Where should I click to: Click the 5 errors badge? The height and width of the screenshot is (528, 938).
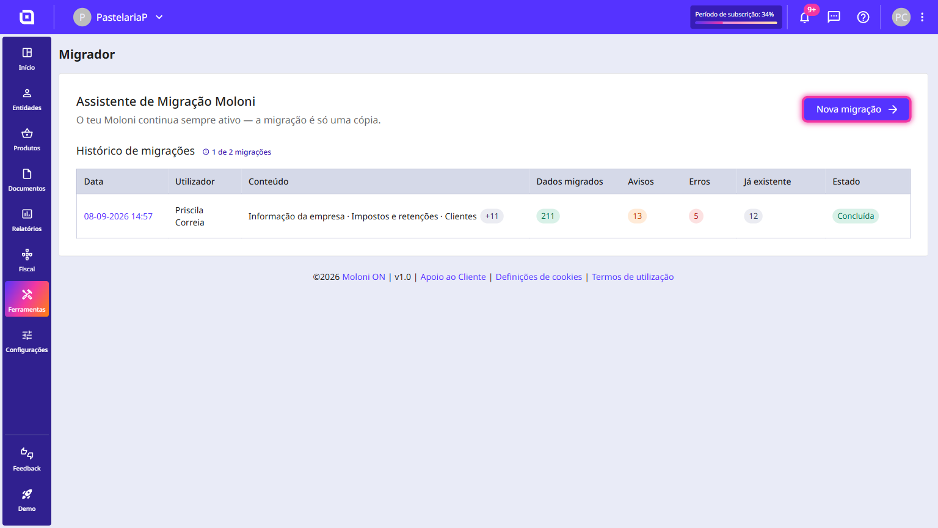[696, 216]
